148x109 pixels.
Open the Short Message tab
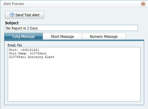[x=62, y=36]
